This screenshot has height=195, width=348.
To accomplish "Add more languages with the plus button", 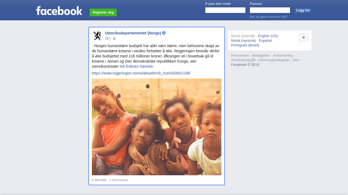I will [304, 37].
